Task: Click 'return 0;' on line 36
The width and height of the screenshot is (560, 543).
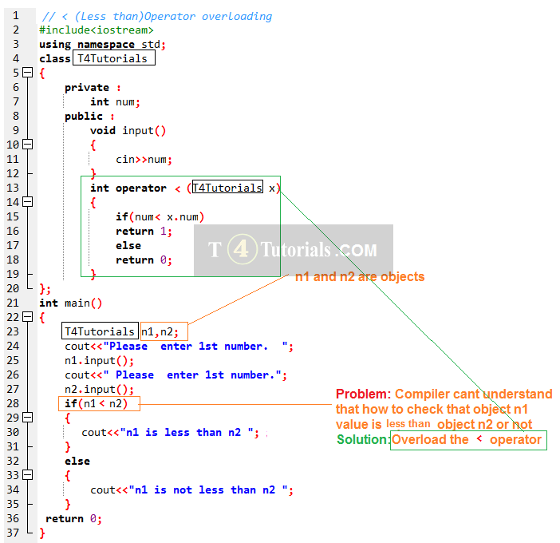Action: tap(74, 519)
